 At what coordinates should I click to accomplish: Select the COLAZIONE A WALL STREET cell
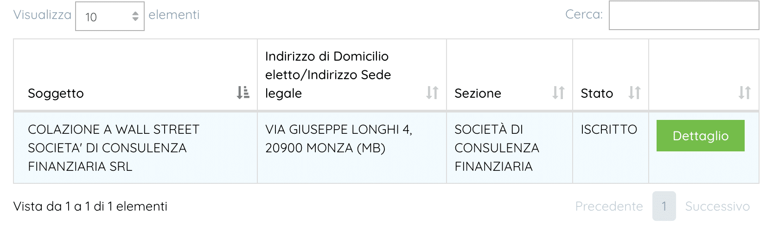tap(114, 148)
